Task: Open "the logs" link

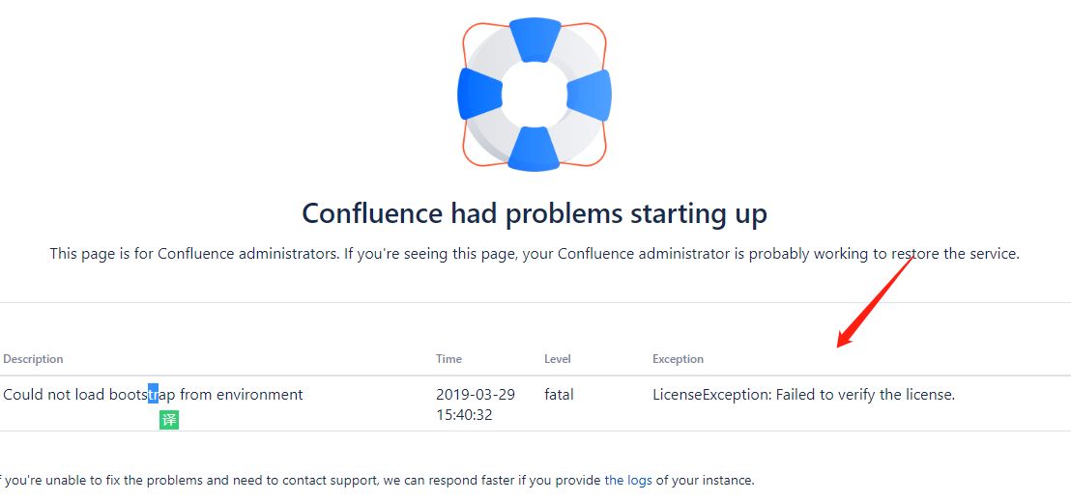Action: click(x=628, y=480)
